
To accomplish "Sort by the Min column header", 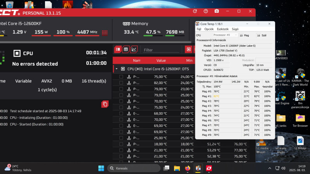I will (x=189, y=61).
